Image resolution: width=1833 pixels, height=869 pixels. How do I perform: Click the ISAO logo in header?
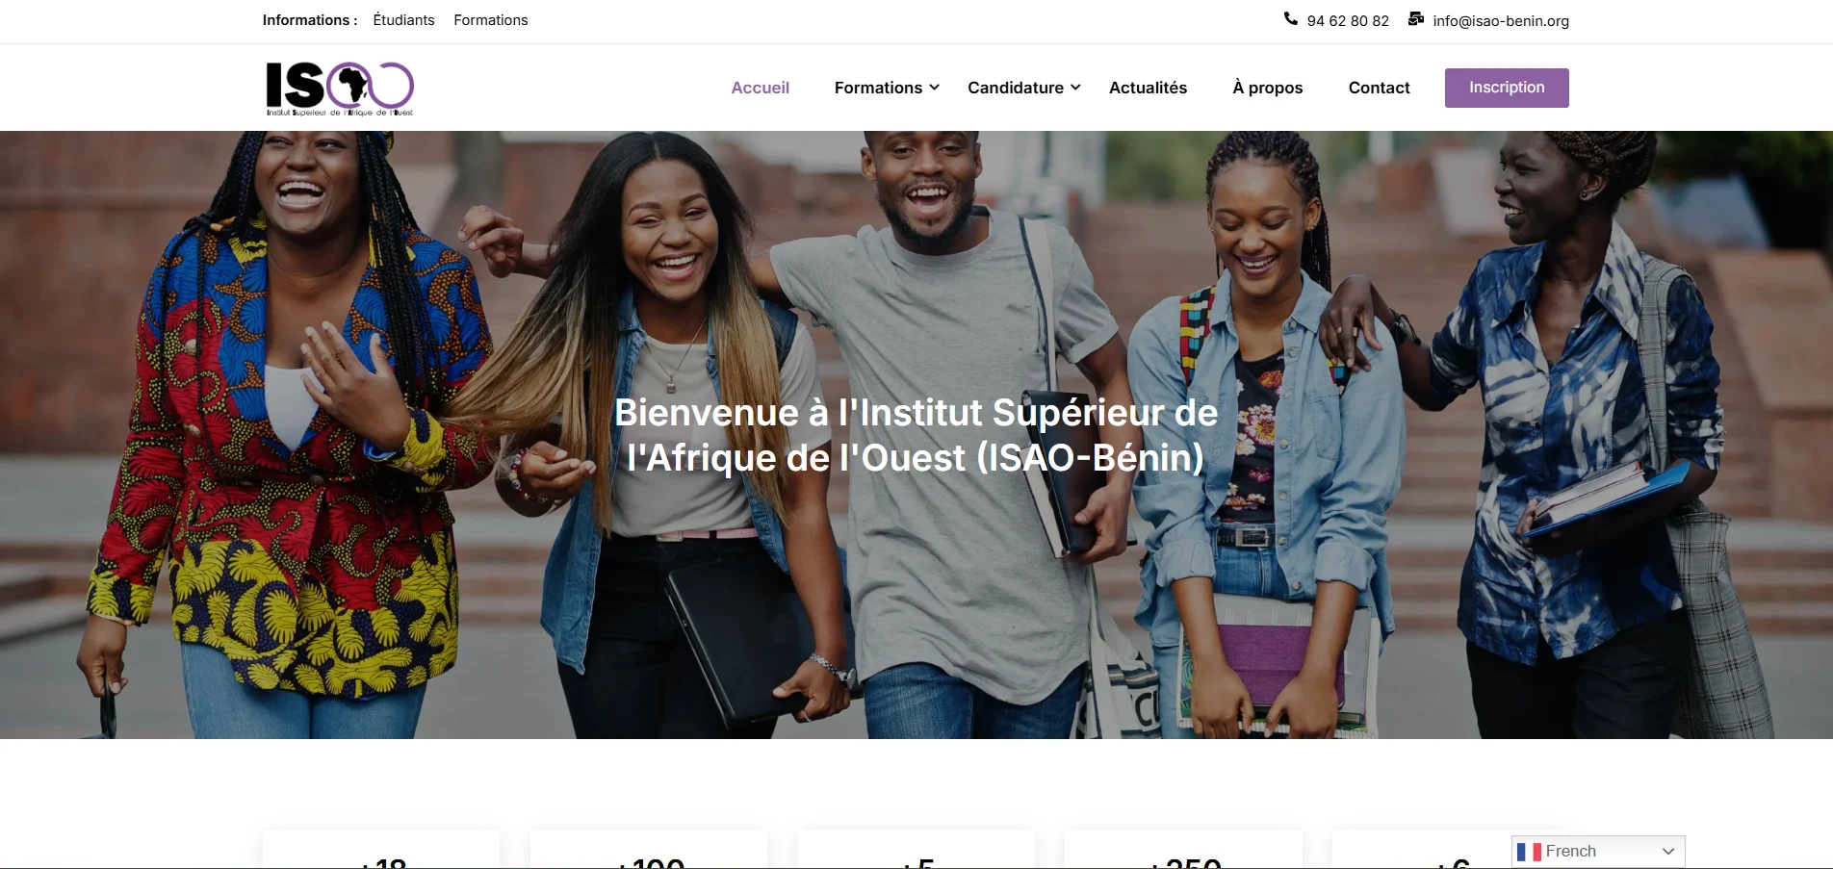click(x=340, y=89)
